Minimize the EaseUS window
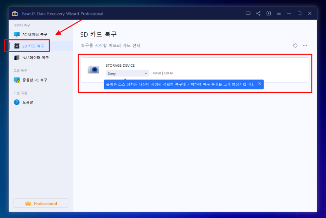Viewport: 326px width, 218px height. [x=289, y=13]
